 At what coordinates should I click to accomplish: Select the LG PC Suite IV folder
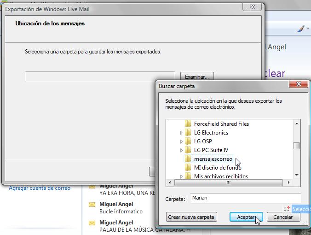point(211,150)
